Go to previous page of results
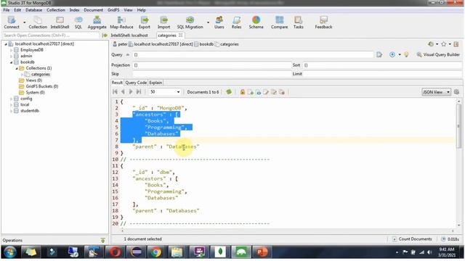 tap(123, 92)
